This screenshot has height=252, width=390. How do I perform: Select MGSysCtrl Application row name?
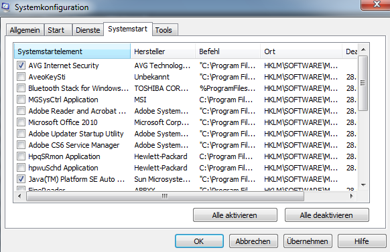pyautogui.click(x=63, y=100)
